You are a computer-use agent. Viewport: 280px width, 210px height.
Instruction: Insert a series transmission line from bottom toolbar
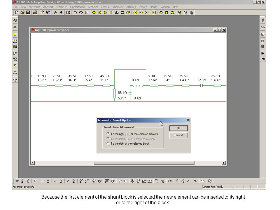17,181
